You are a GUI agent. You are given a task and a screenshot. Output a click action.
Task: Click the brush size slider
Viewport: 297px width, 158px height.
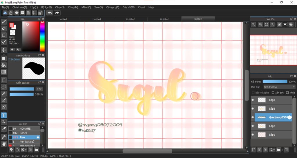tap(22, 89)
